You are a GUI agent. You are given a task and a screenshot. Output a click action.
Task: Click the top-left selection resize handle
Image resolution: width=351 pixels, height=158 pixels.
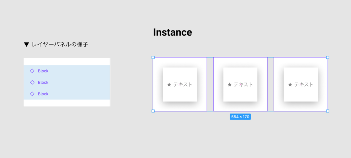[x=153, y=58]
